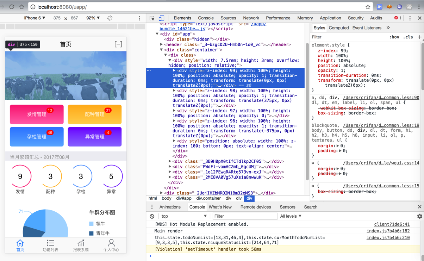
Task: Click the new style rule plus icon
Action: (x=419, y=37)
